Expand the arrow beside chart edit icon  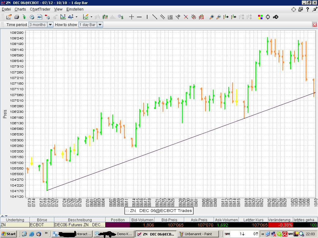(91, 17)
